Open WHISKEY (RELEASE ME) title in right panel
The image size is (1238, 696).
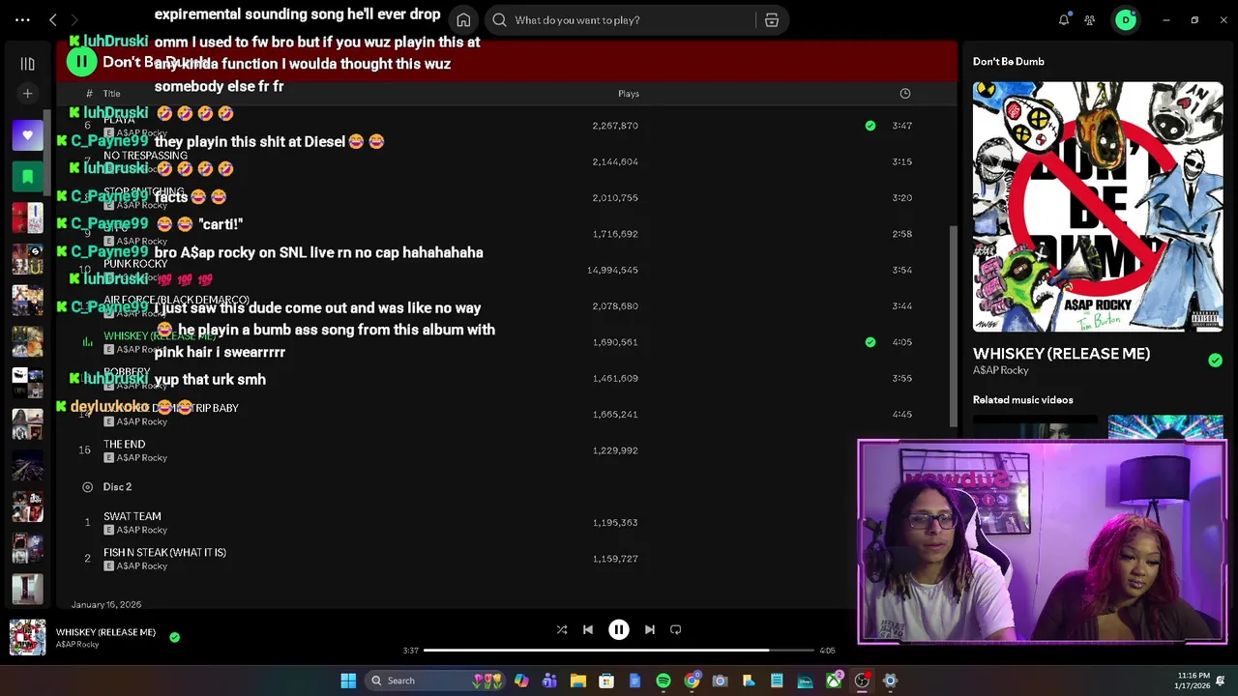1061,354
